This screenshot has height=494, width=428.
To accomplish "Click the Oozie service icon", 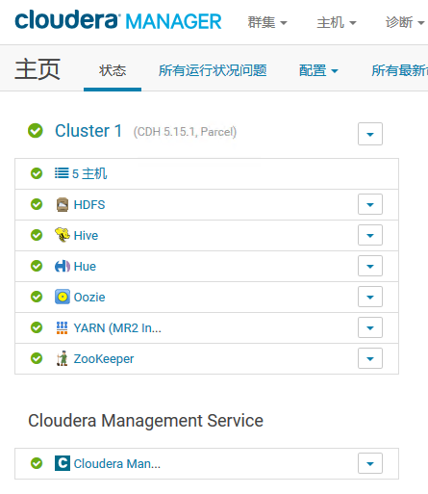I will click(x=63, y=297).
